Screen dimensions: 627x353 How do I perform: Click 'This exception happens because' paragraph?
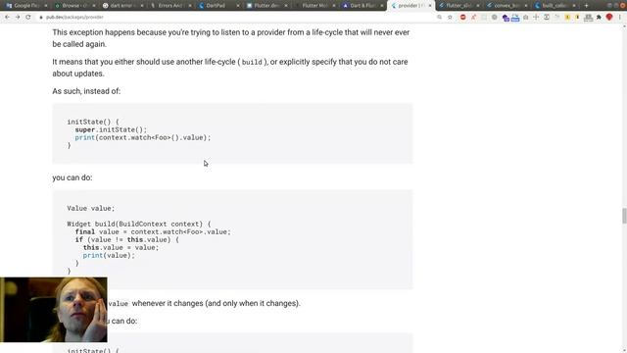coord(231,38)
